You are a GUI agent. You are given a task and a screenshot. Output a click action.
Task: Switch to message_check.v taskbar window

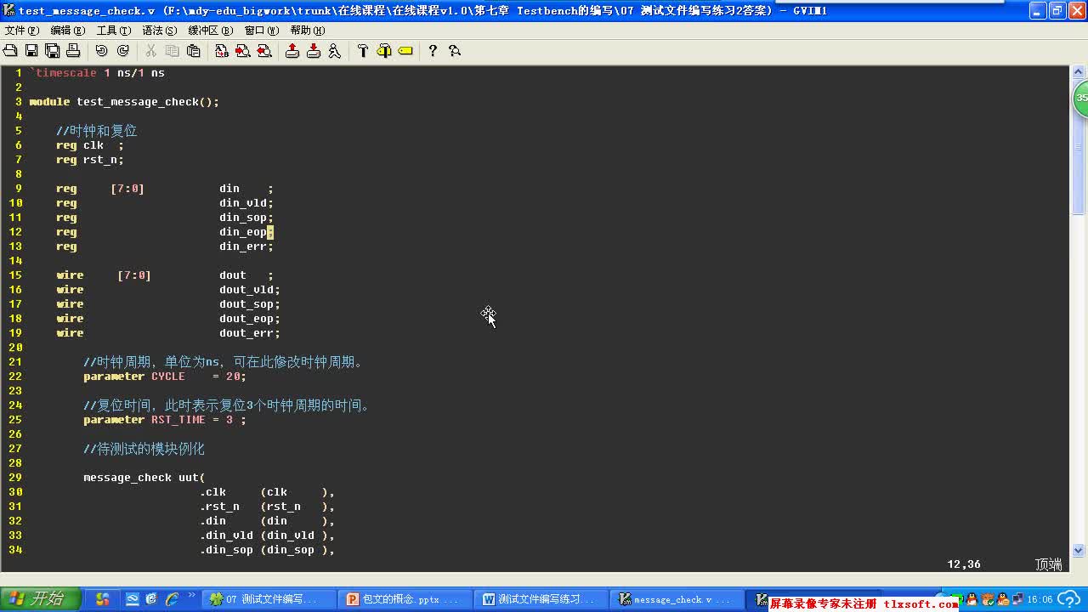[675, 599]
